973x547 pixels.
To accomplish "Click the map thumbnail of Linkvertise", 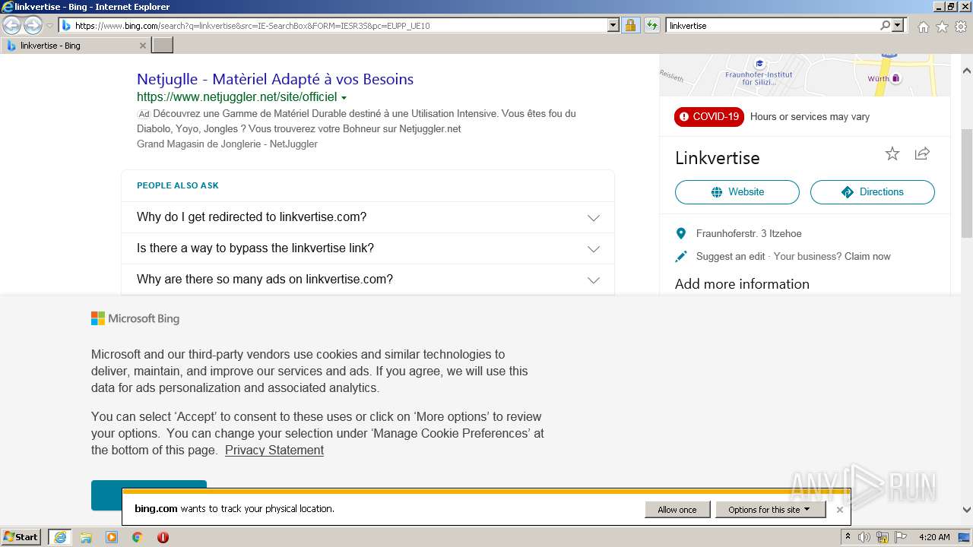I will [x=804, y=74].
